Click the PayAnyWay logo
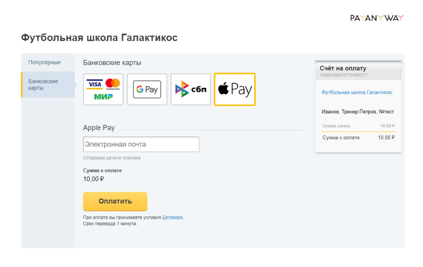Viewport: 423px width, 267px height. [377, 18]
